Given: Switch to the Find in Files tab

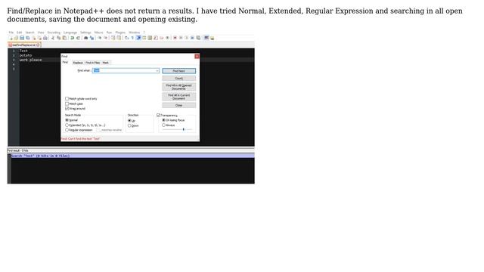Looking at the screenshot, I should tap(92, 63).
